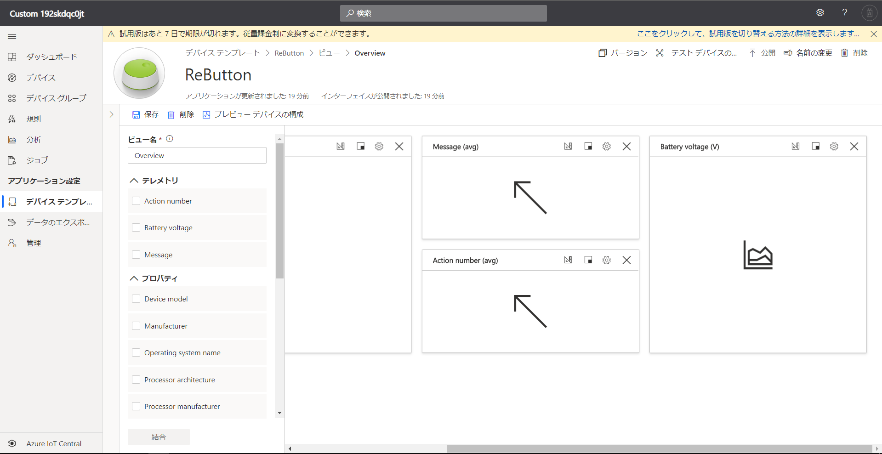Click the 保存 save button
882x454 pixels.
(x=145, y=114)
